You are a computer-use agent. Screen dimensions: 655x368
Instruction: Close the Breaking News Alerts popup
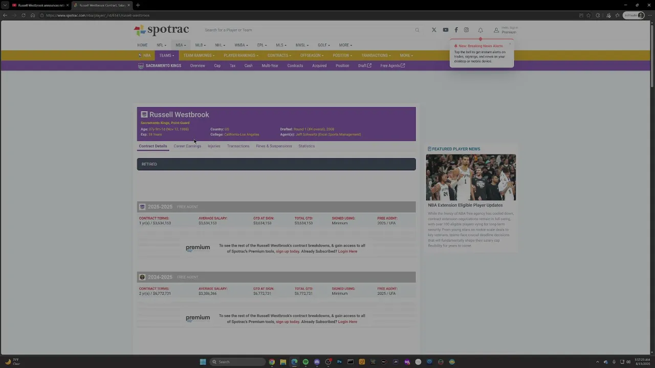click(510, 43)
